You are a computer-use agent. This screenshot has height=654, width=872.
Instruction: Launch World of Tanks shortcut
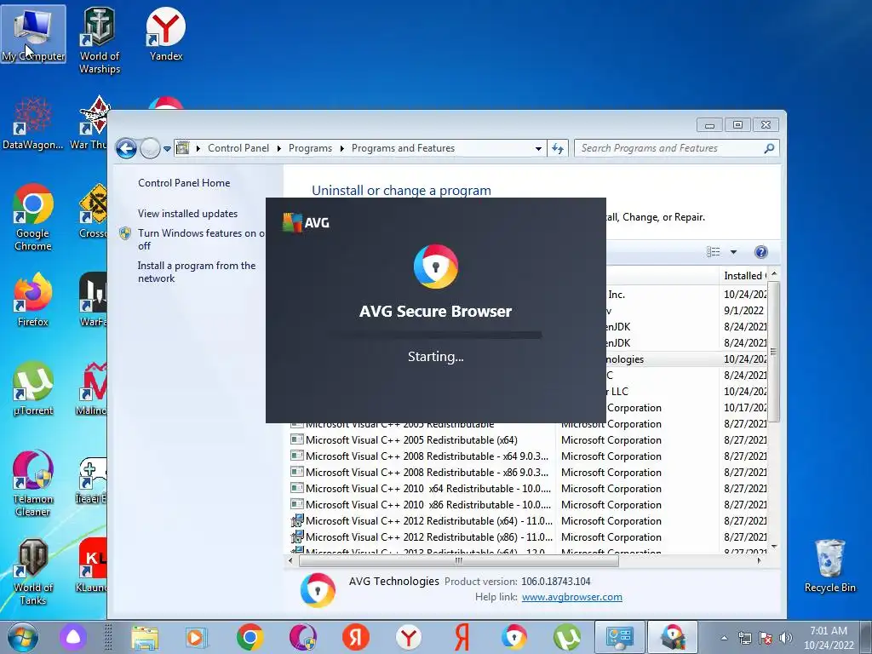(33, 571)
